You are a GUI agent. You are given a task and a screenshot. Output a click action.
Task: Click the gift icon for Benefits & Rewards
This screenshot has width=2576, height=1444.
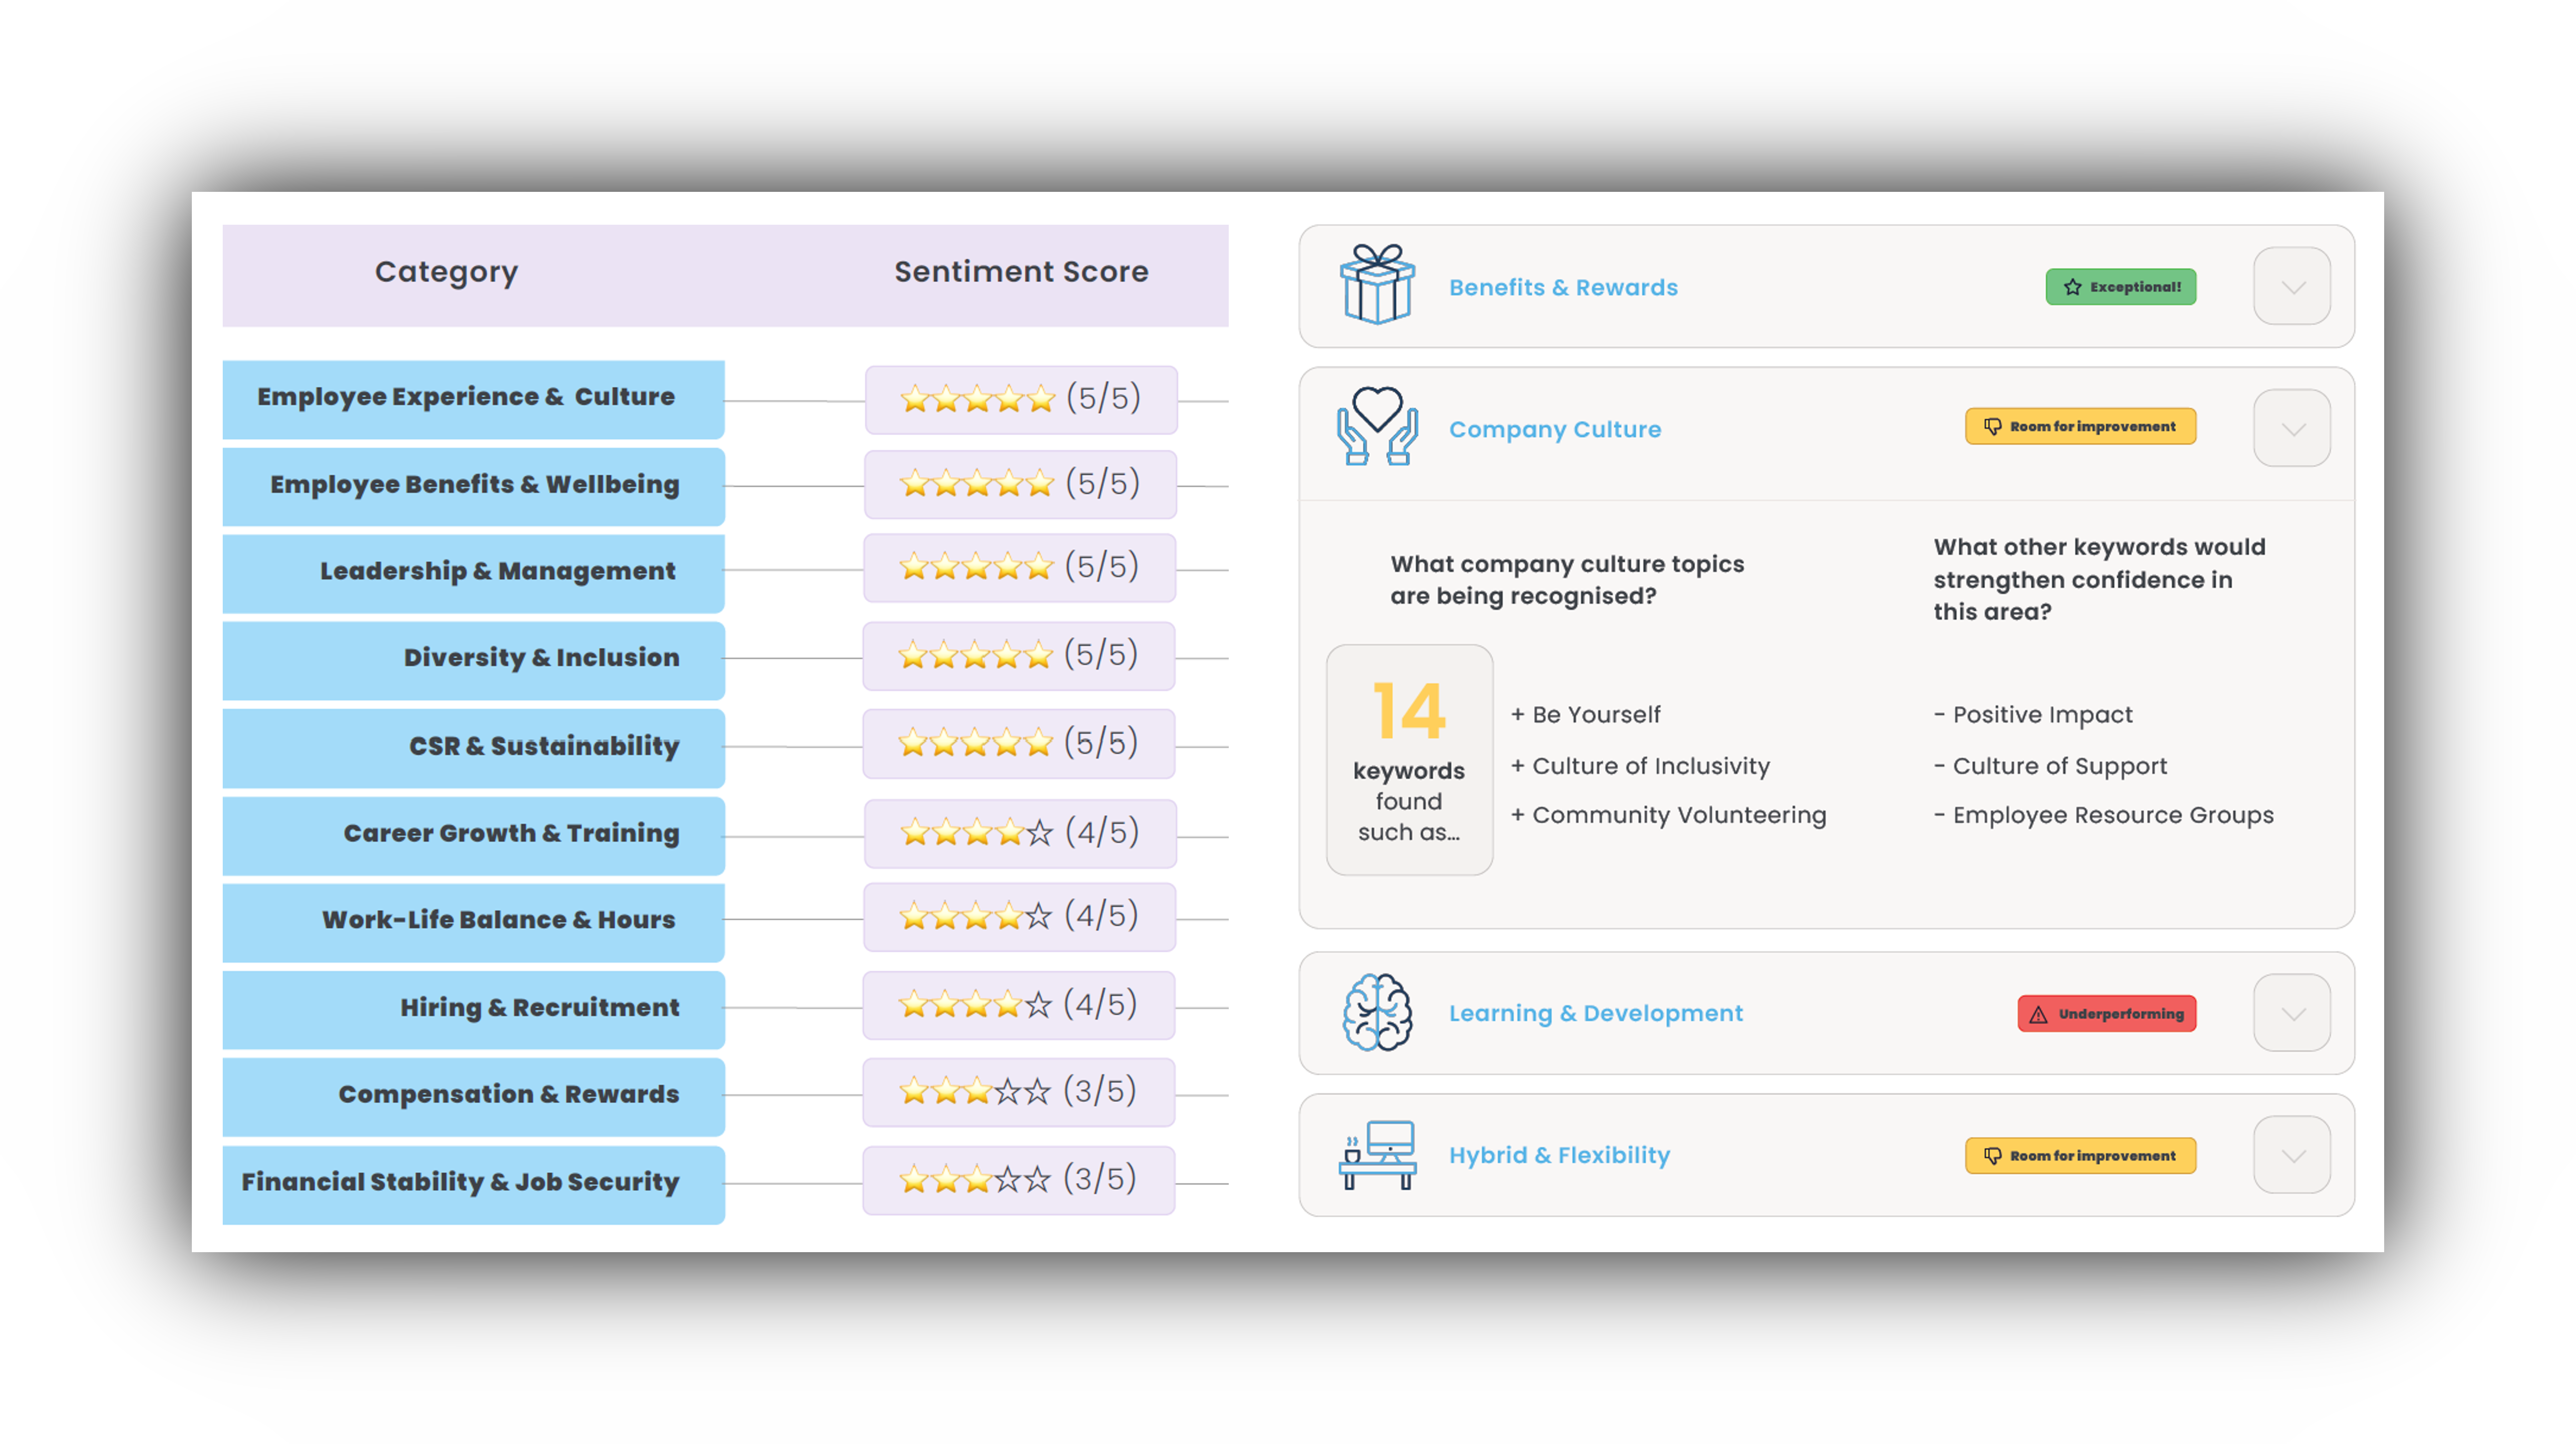click(1378, 287)
